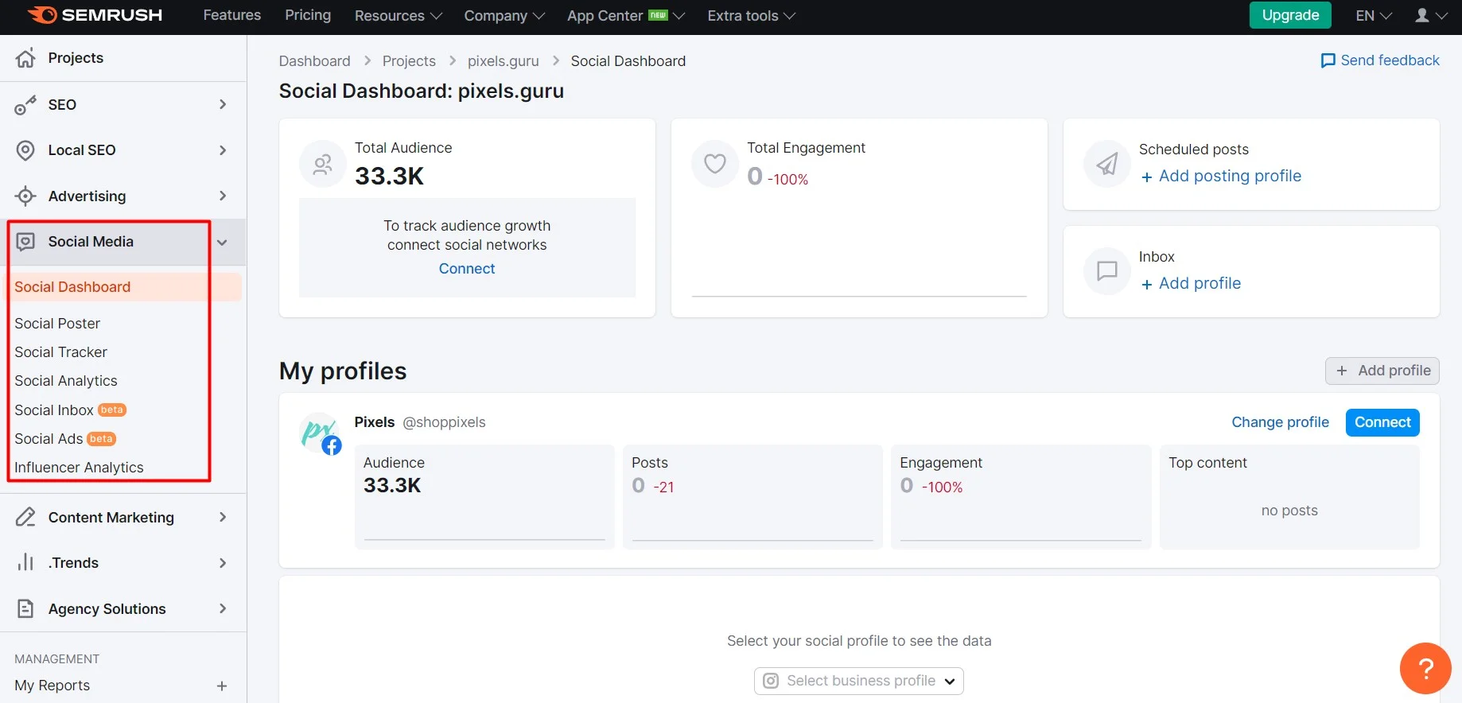
Task: Click the Inbox speech bubble icon
Action: tap(1107, 271)
